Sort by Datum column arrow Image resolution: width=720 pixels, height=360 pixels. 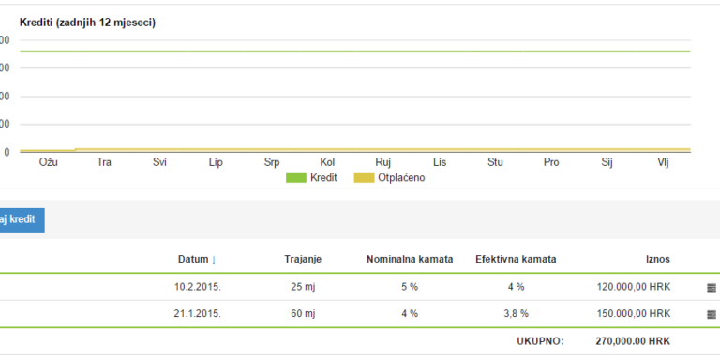point(214,260)
